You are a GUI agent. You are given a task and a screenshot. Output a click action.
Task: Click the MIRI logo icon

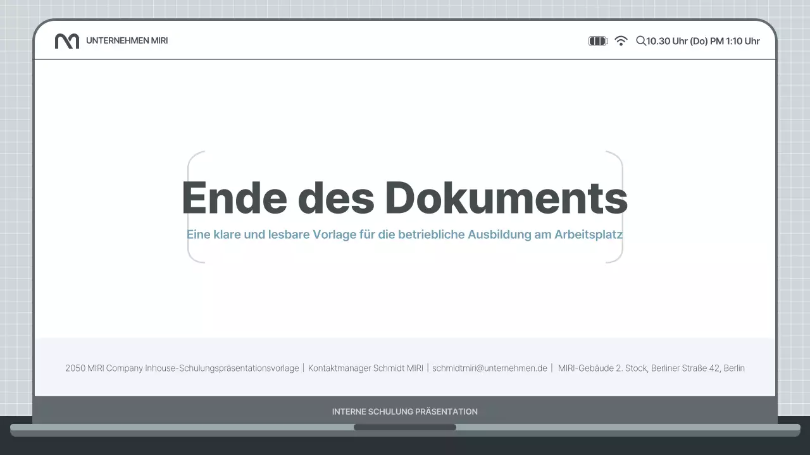[66, 41]
